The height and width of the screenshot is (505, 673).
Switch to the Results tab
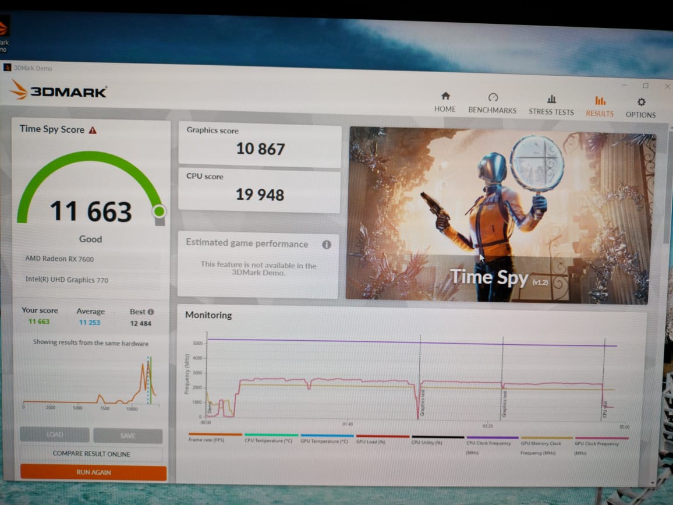pos(600,106)
